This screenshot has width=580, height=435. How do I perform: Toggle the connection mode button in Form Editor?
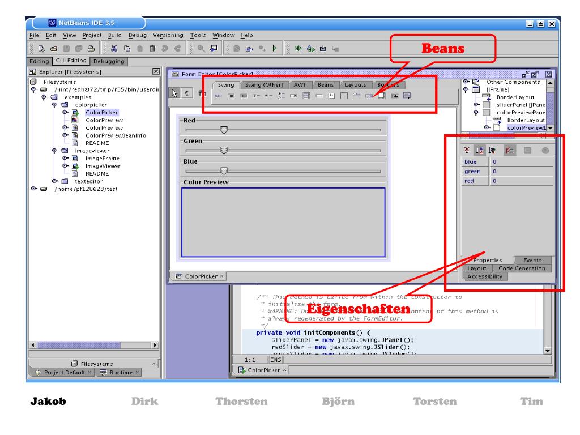point(187,93)
